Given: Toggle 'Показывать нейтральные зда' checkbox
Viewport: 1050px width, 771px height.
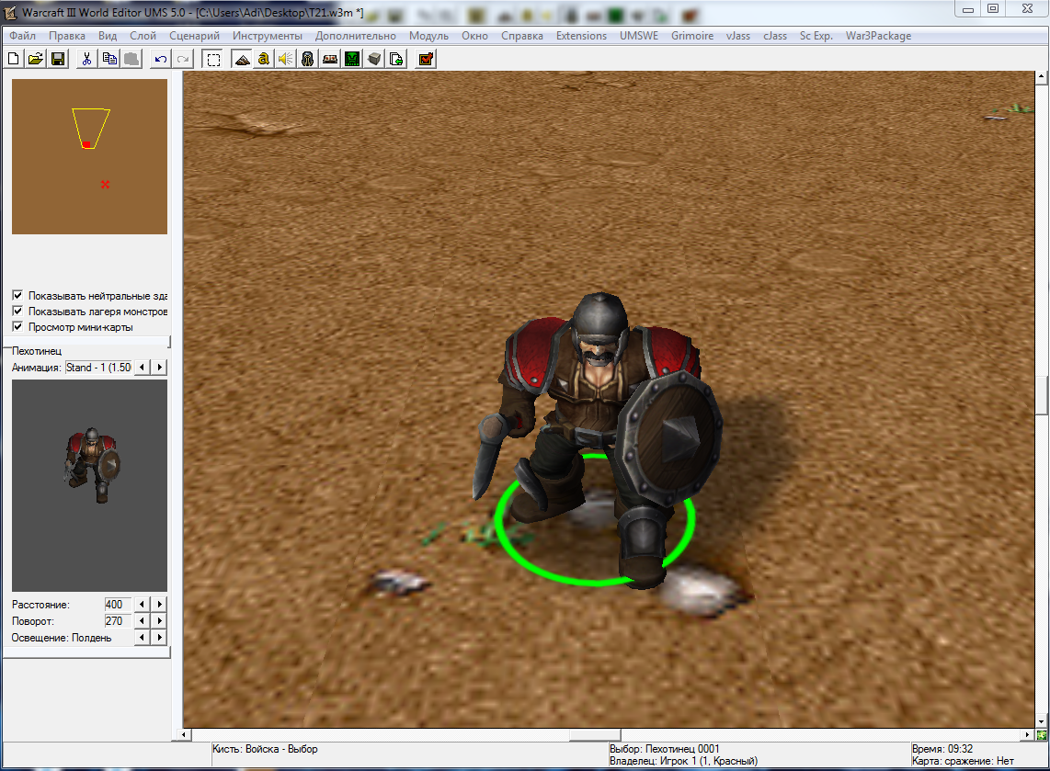Looking at the screenshot, I should (17, 295).
